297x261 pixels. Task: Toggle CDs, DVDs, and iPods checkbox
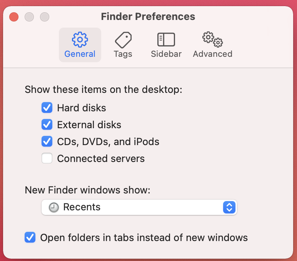coord(47,141)
